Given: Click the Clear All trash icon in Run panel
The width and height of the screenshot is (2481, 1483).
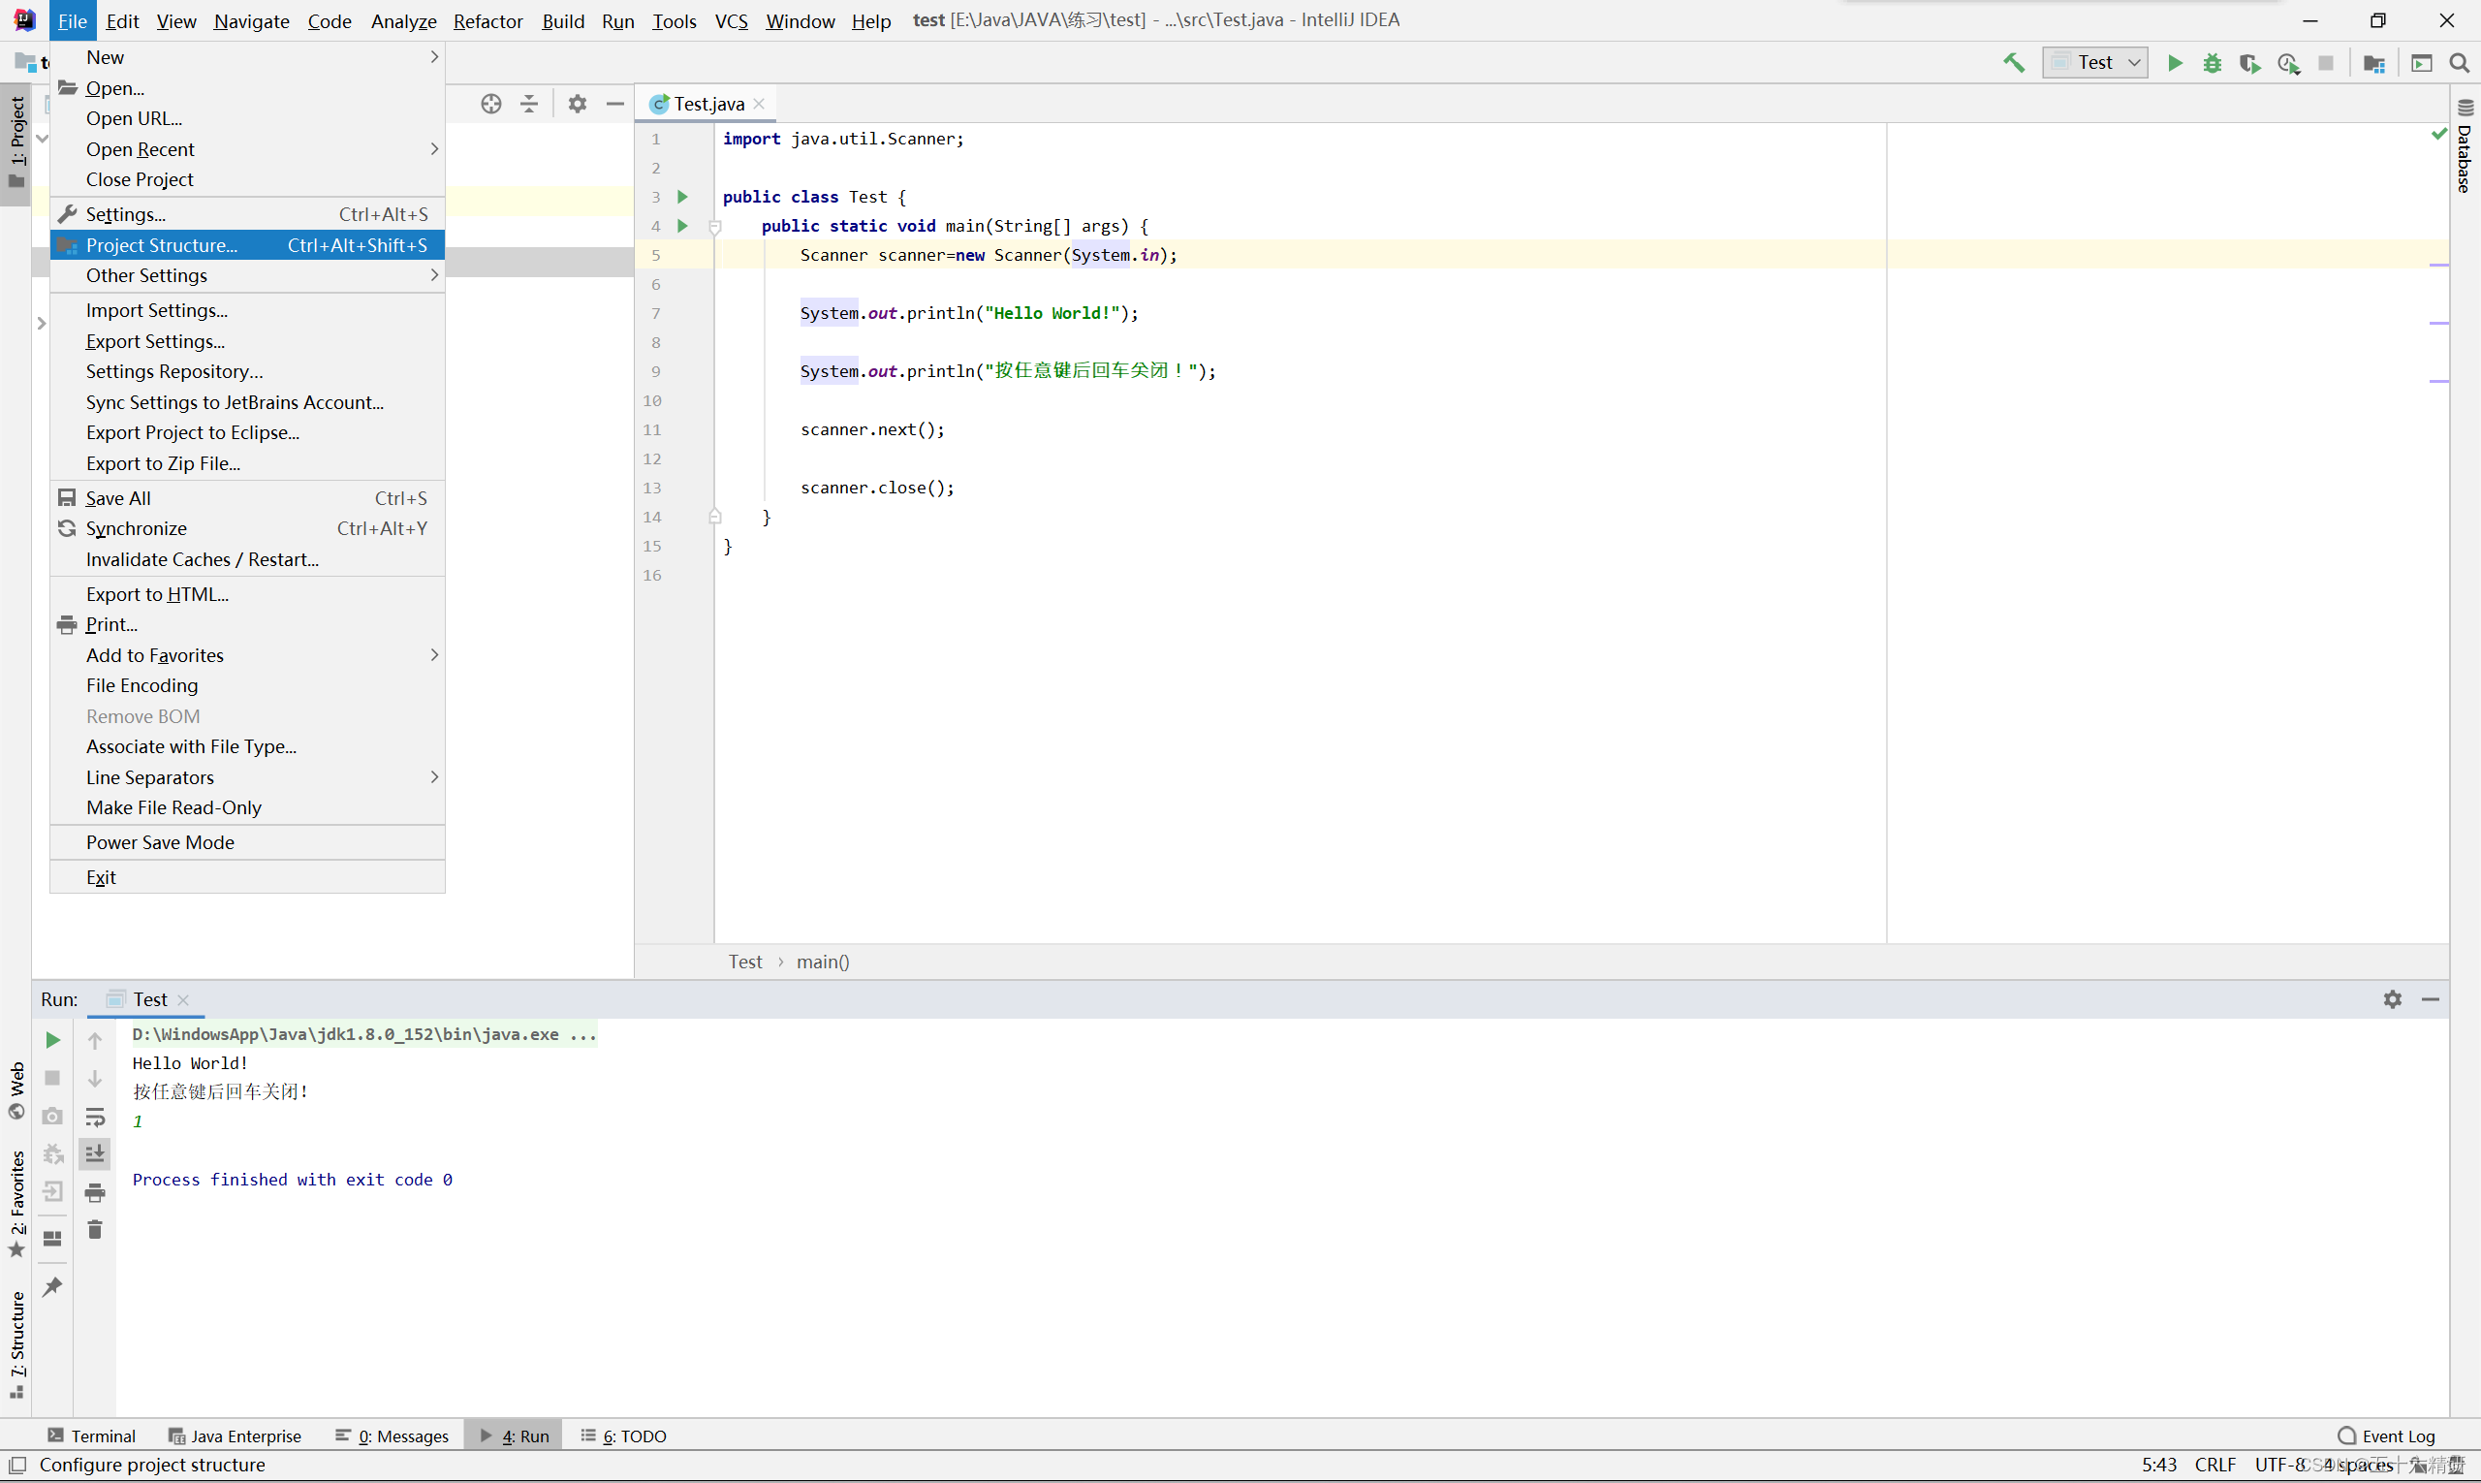Looking at the screenshot, I should tap(95, 1229).
